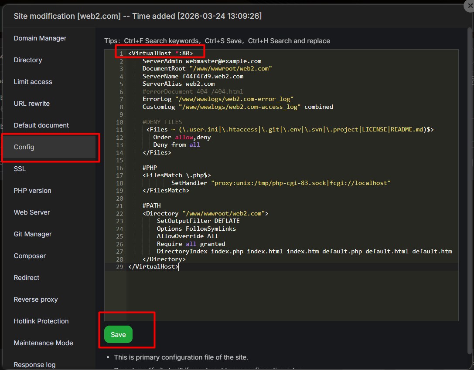The width and height of the screenshot is (474, 370).
Task: Go to Reverse proxy settings
Action: coord(36,299)
